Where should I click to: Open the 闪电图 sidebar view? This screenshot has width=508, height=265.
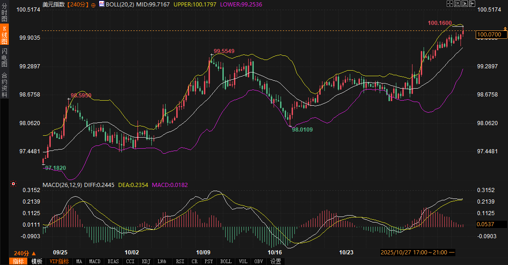coord(4,57)
